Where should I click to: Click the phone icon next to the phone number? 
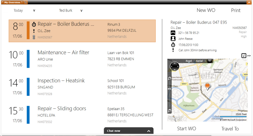coord(173,33)
